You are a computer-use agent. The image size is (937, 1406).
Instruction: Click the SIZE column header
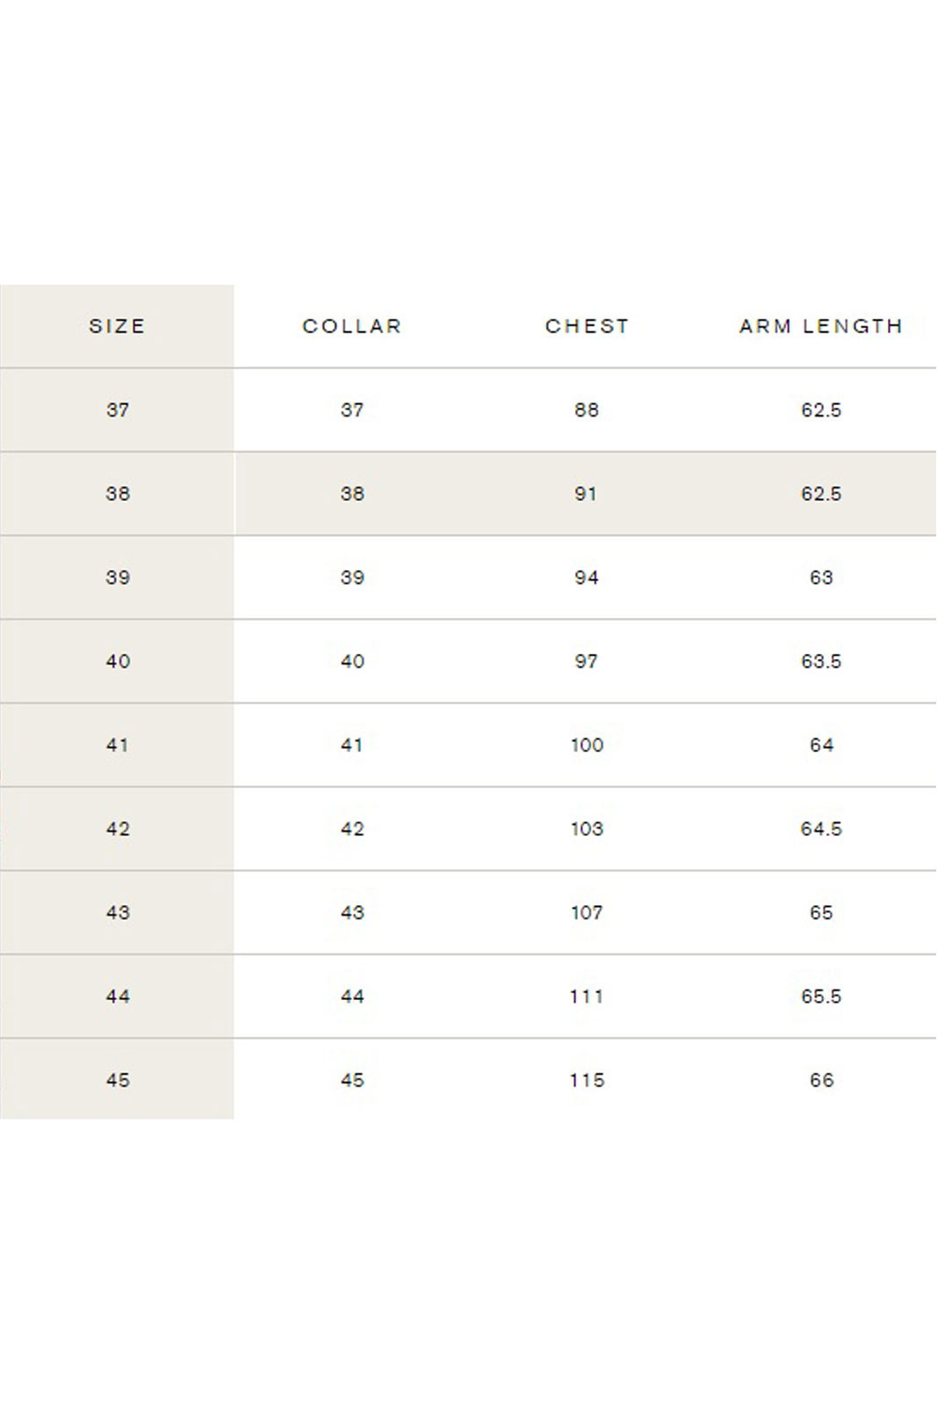coord(117,326)
